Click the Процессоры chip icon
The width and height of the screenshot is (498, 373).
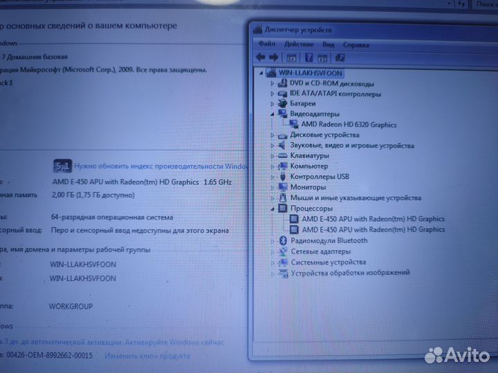click(x=283, y=209)
